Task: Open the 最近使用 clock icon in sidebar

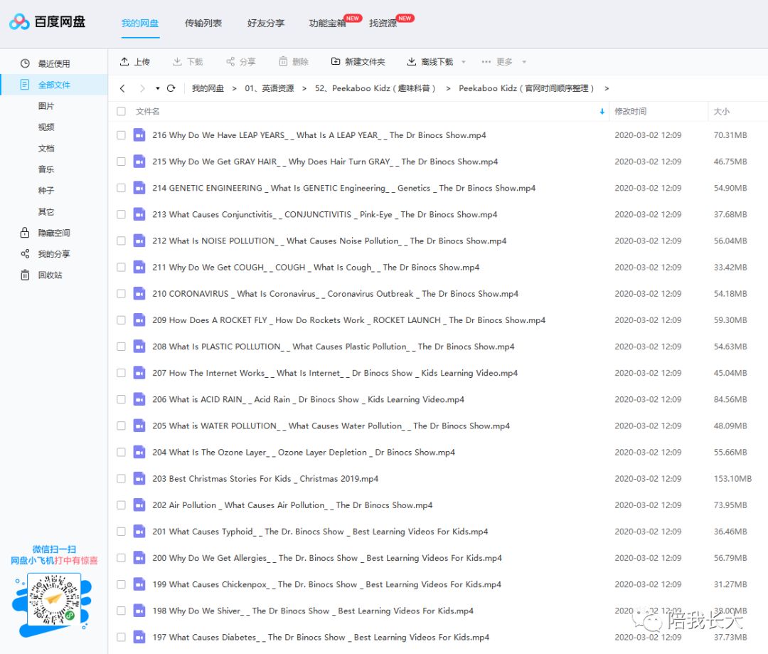Action: (25, 63)
